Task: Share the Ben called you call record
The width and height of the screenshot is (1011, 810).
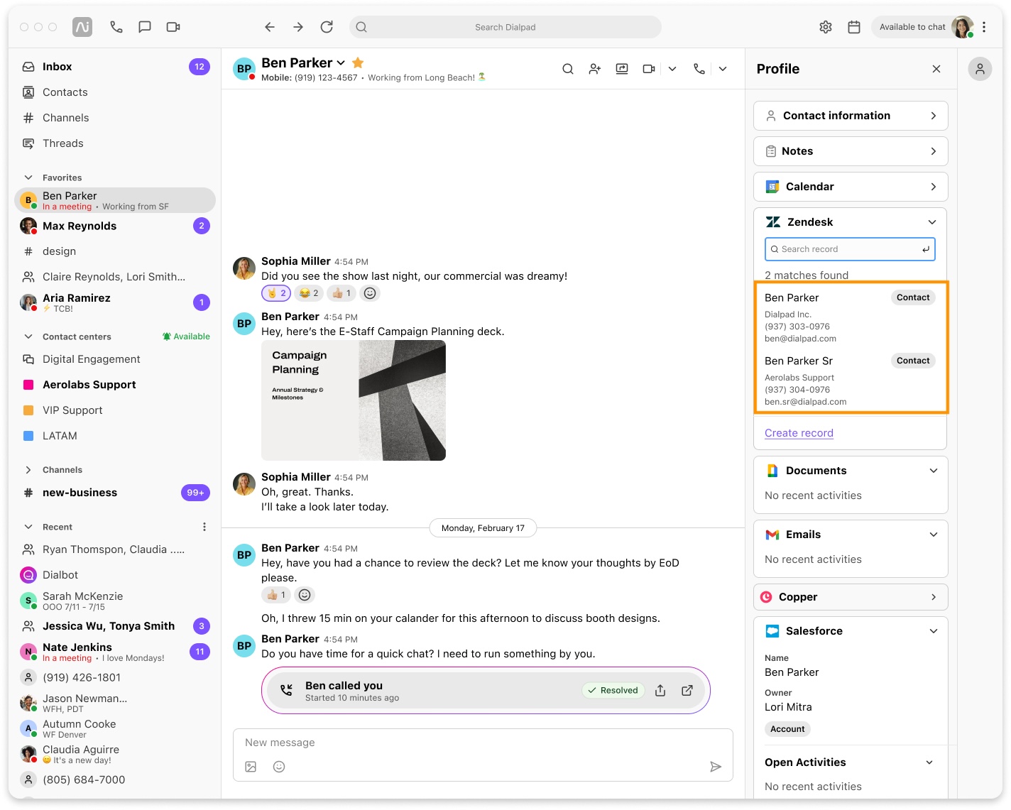Action: pos(660,691)
